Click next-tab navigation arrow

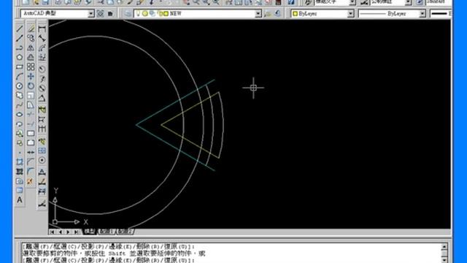click(68, 232)
